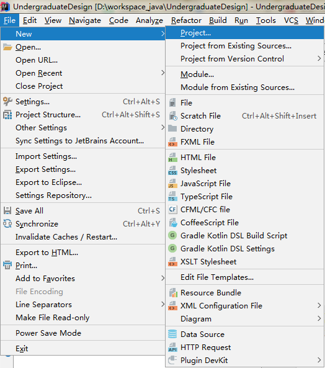Select Edit File Templates...
Screen dimensions: 325x368
pos(244,277)
